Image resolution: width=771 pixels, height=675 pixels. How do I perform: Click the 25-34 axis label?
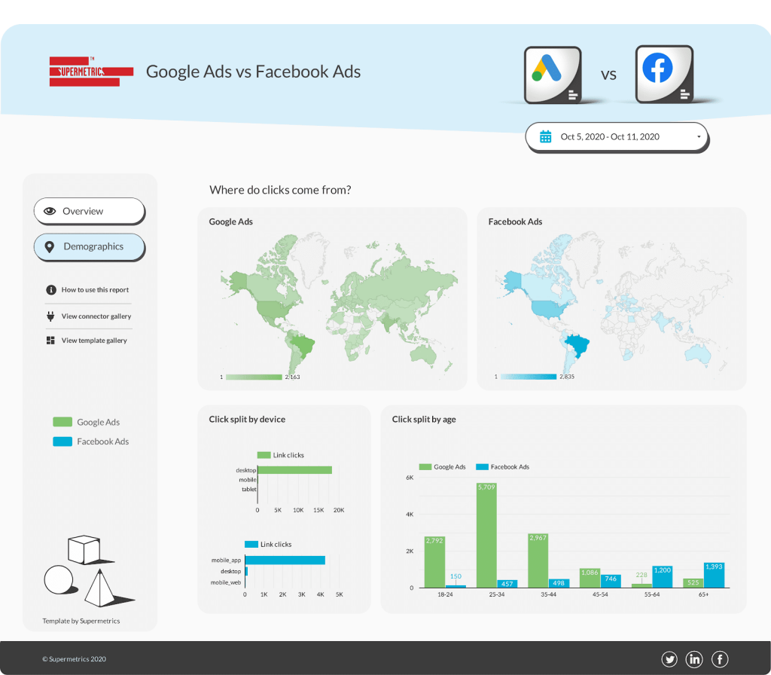497,595
